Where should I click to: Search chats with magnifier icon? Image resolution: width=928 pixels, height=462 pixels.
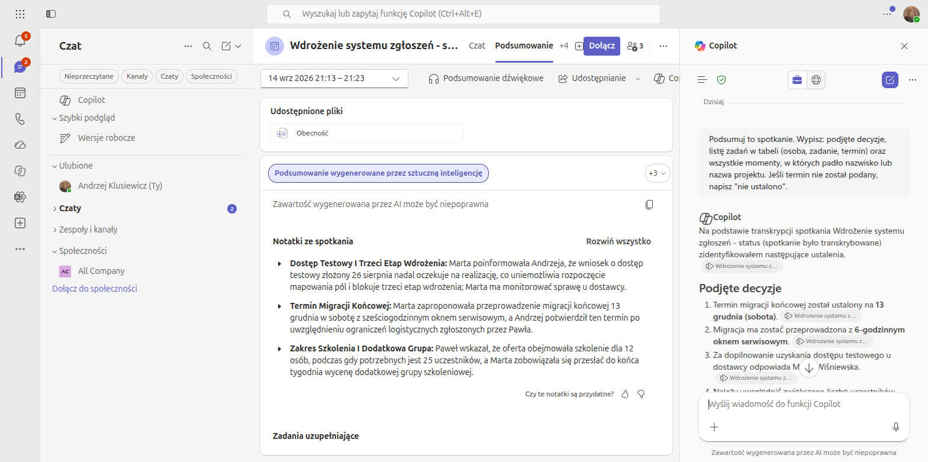207,46
